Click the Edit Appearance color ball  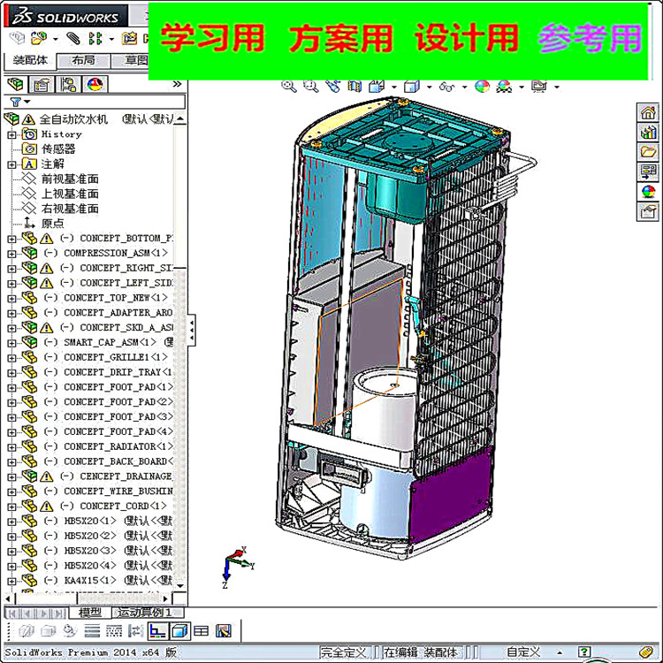[x=482, y=87]
